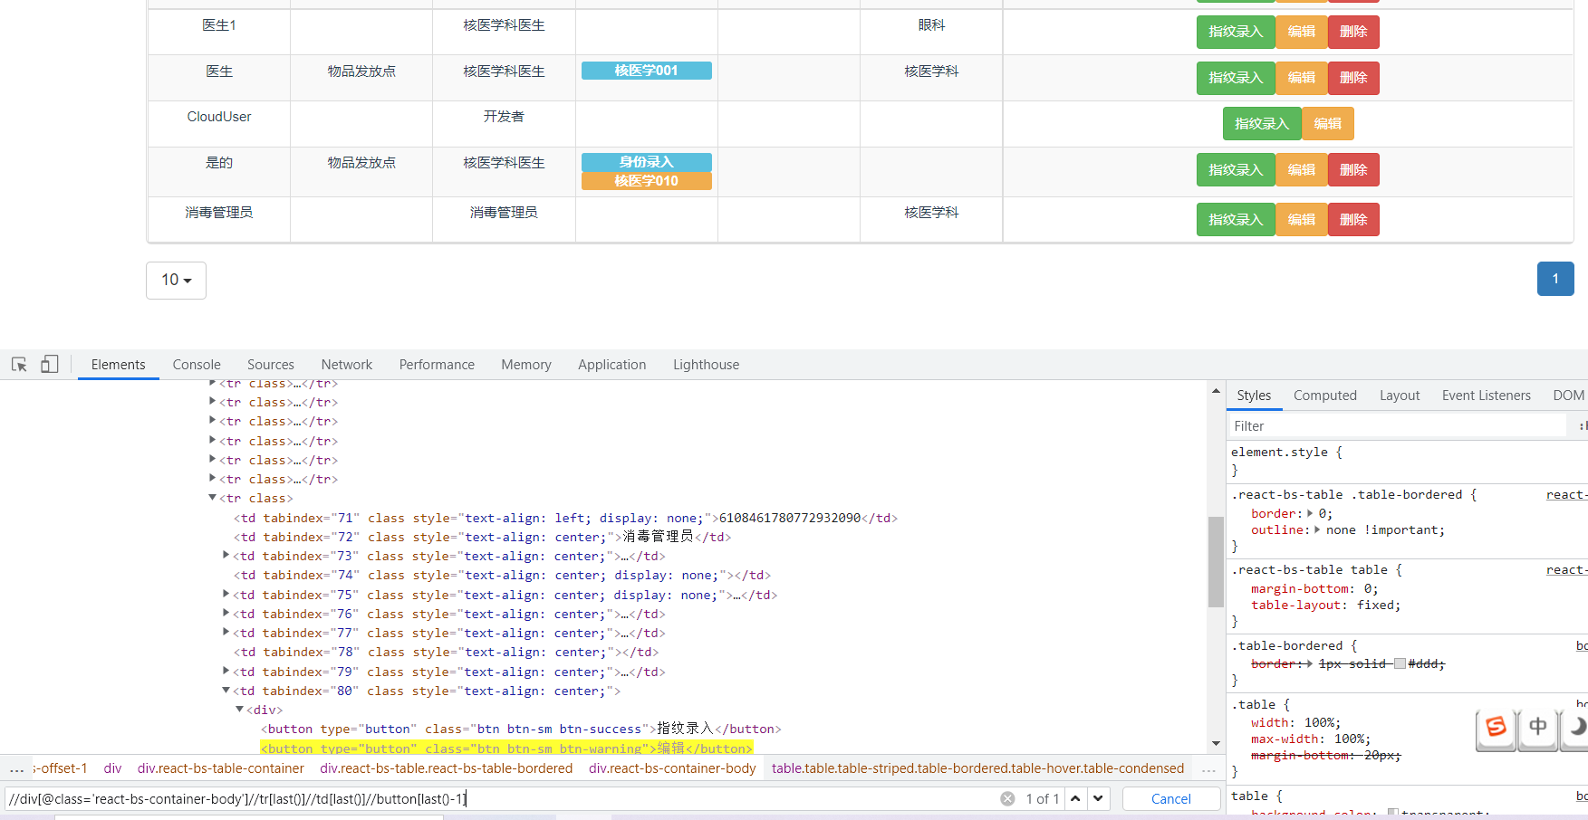Expand the outline property shorthand triangle
The height and width of the screenshot is (820, 1588).
1317,529
